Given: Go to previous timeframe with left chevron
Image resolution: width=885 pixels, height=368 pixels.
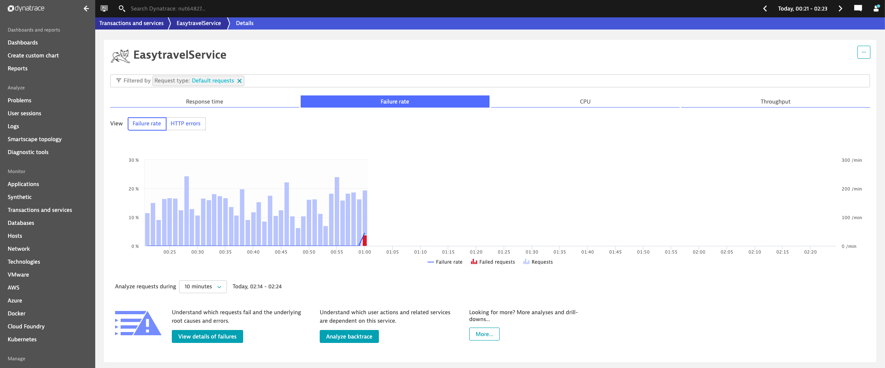Looking at the screenshot, I should point(765,8).
